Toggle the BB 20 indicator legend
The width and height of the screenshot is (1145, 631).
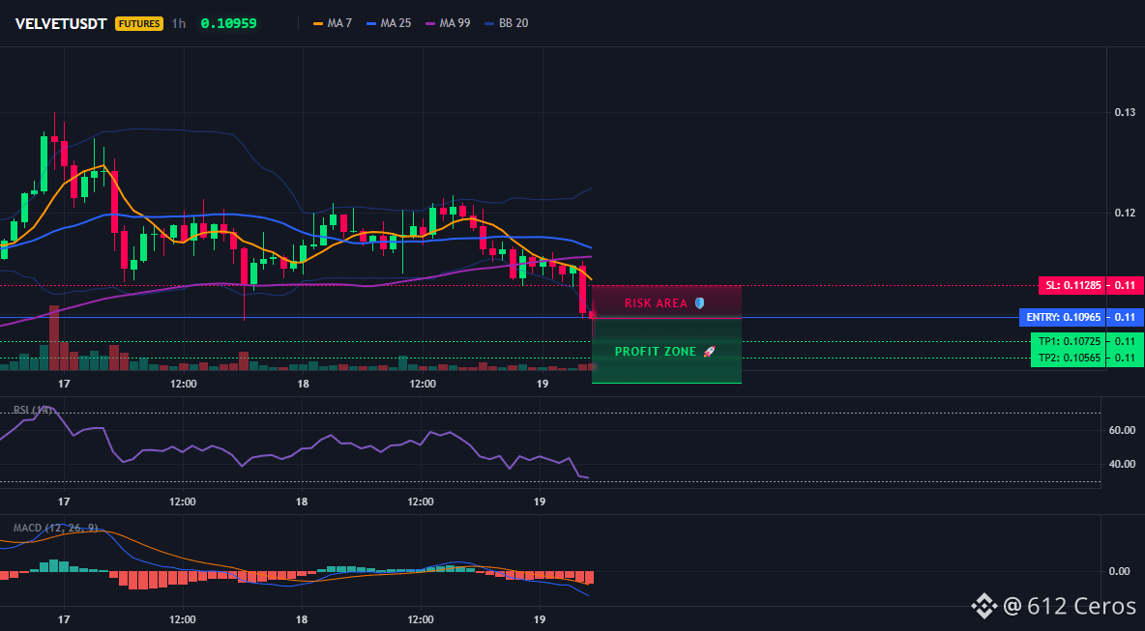(506, 23)
